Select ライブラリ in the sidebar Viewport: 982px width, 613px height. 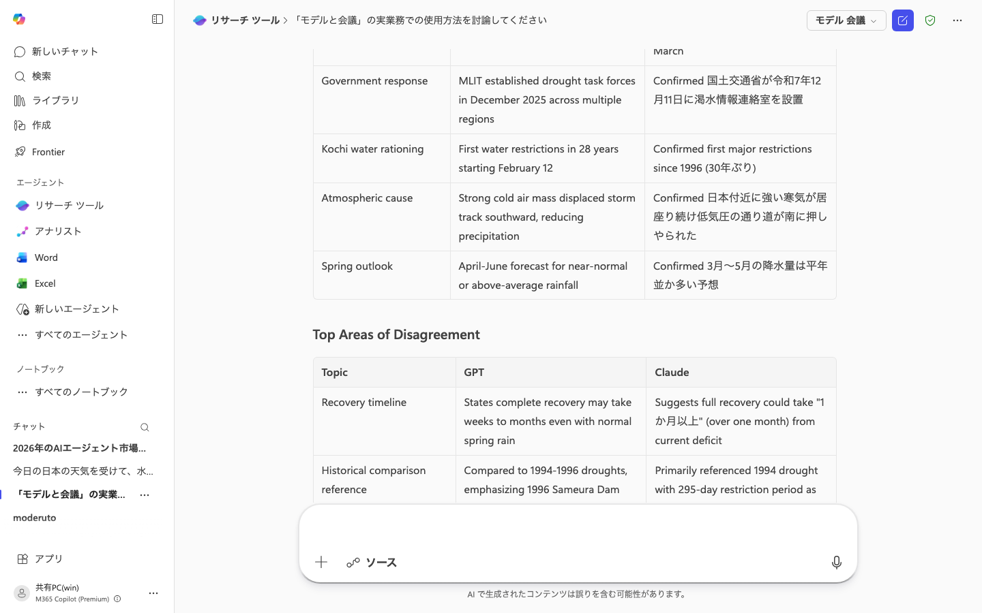click(55, 100)
